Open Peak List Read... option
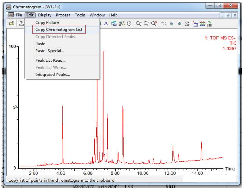The height and width of the screenshot is (188, 244). click(x=50, y=60)
